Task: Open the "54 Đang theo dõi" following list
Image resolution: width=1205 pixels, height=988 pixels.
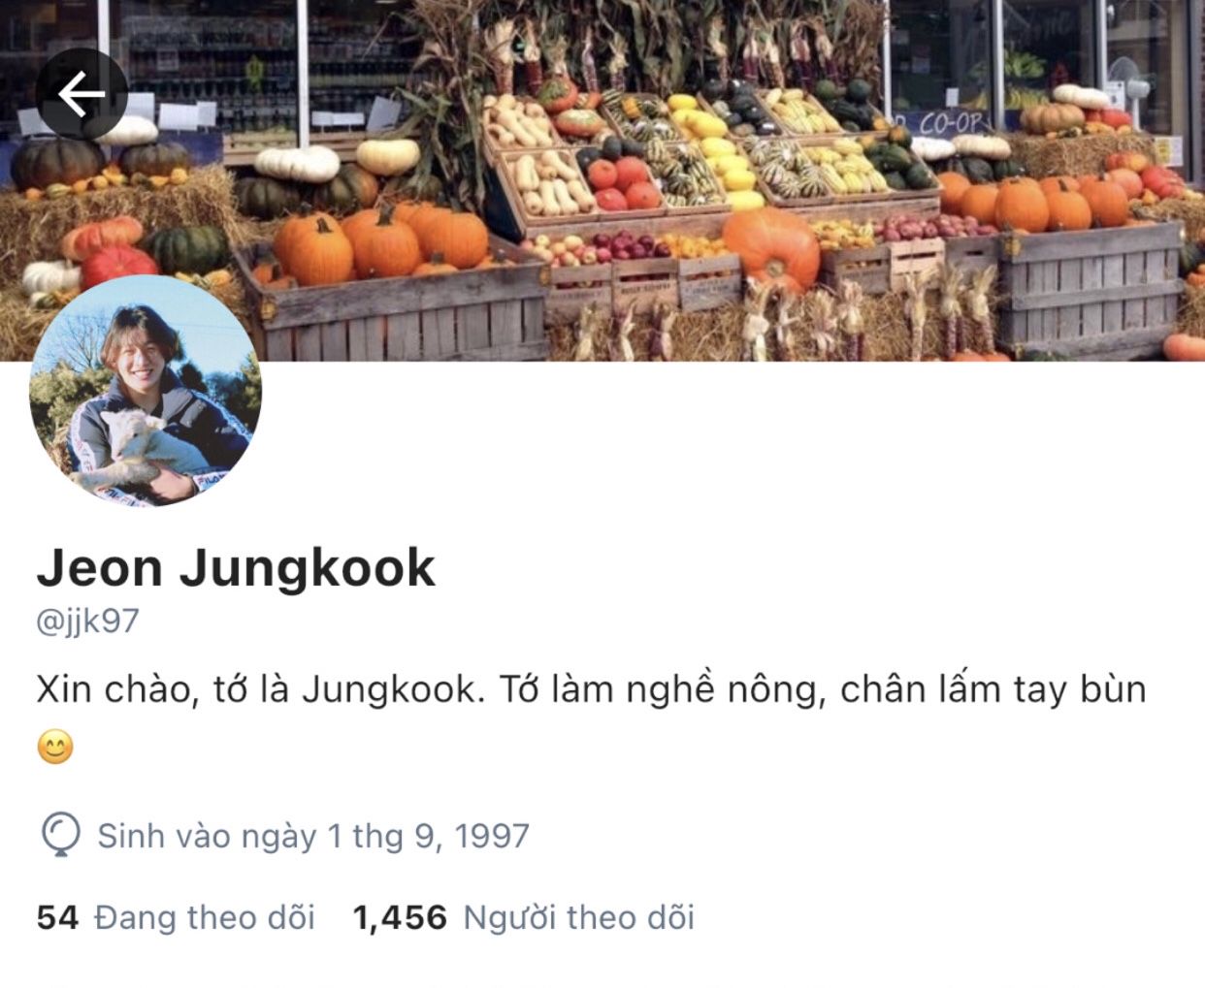Action: [x=176, y=917]
